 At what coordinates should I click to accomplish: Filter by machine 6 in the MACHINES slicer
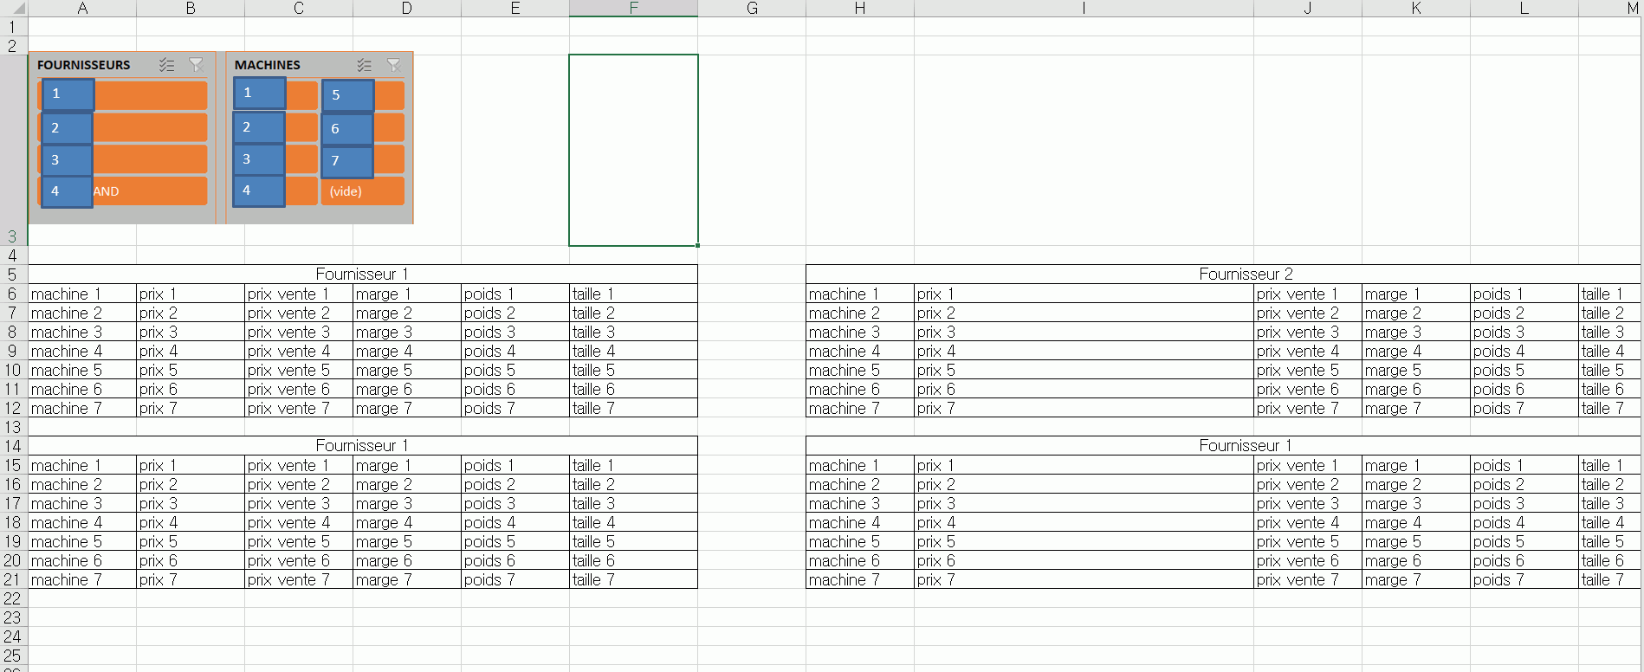(x=363, y=128)
